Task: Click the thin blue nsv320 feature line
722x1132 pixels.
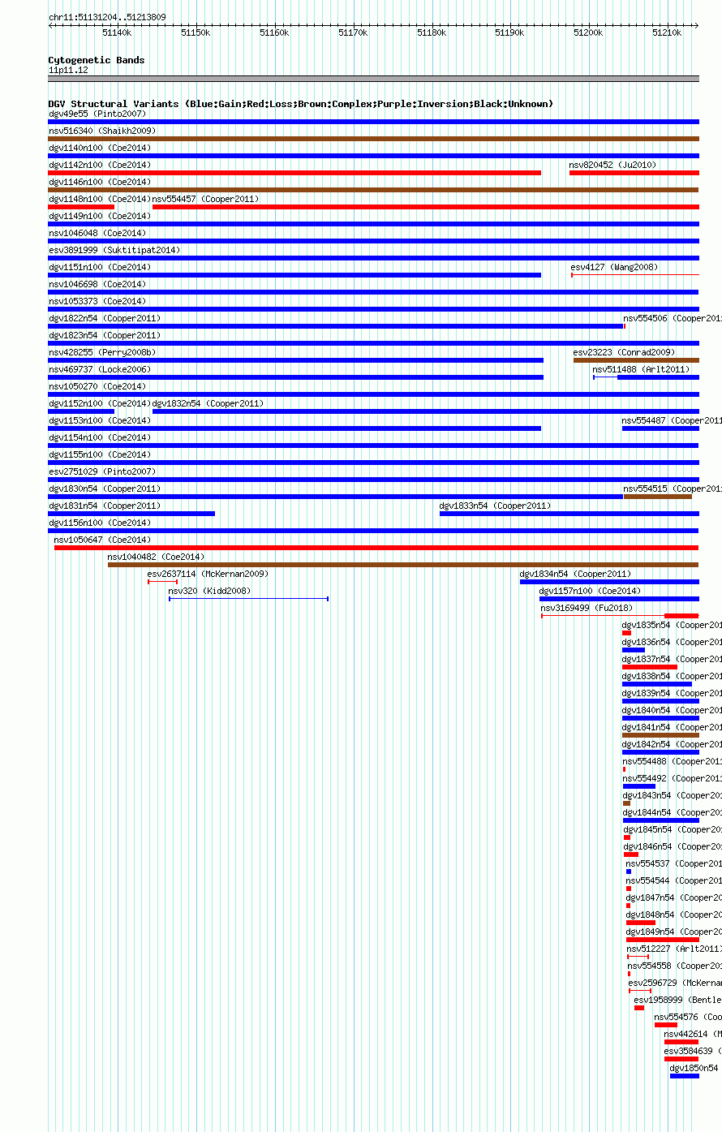Action: pyautogui.click(x=248, y=599)
